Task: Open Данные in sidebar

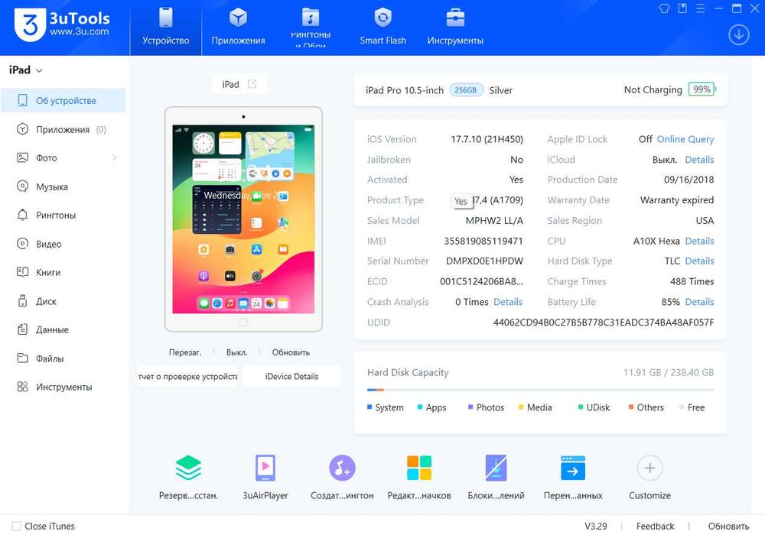Action: coord(63,329)
